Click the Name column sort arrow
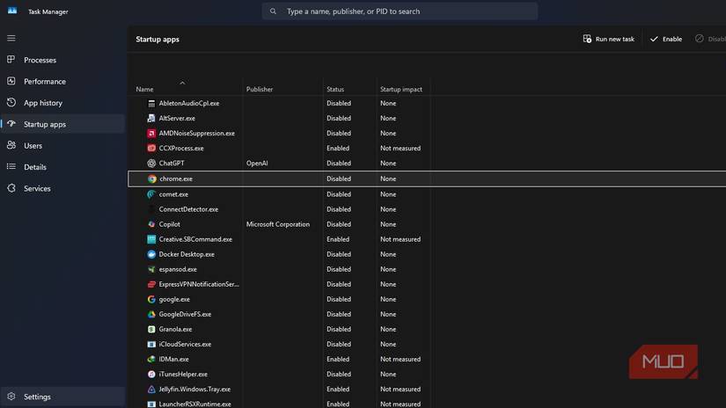 pyautogui.click(x=182, y=83)
